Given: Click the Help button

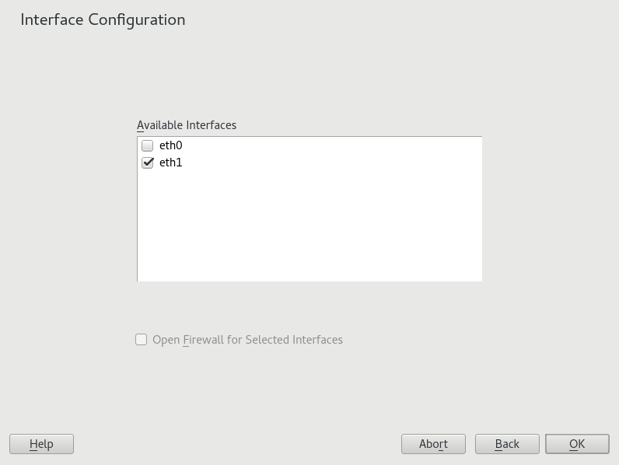Looking at the screenshot, I should pos(41,444).
